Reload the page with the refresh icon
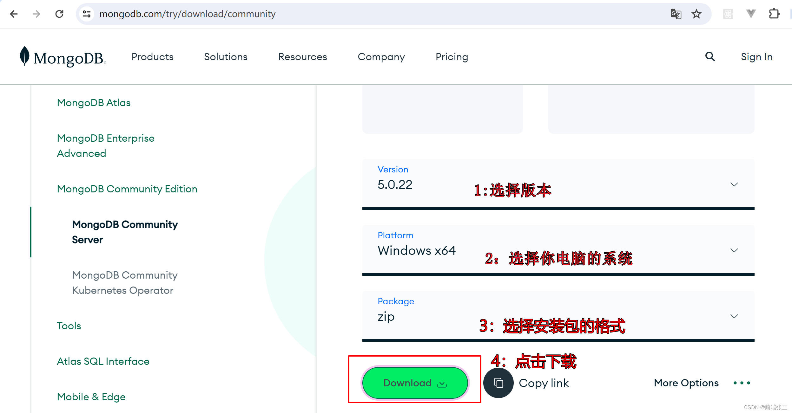The image size is (792, 413). [59, 14]
